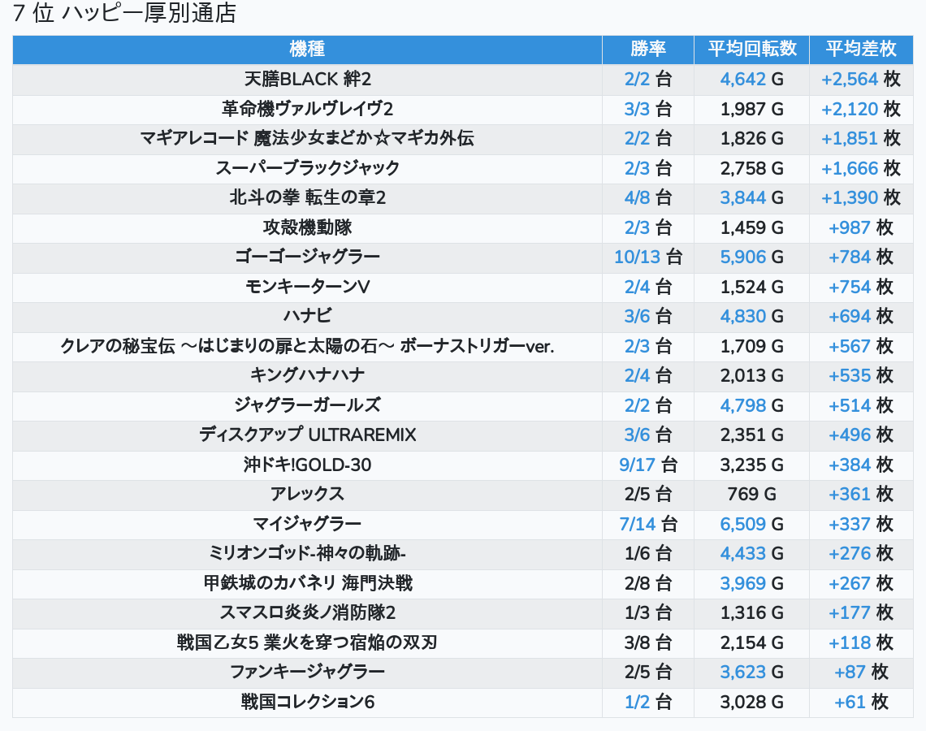Click the +2,564 枚 average difference value

point(861,79)
